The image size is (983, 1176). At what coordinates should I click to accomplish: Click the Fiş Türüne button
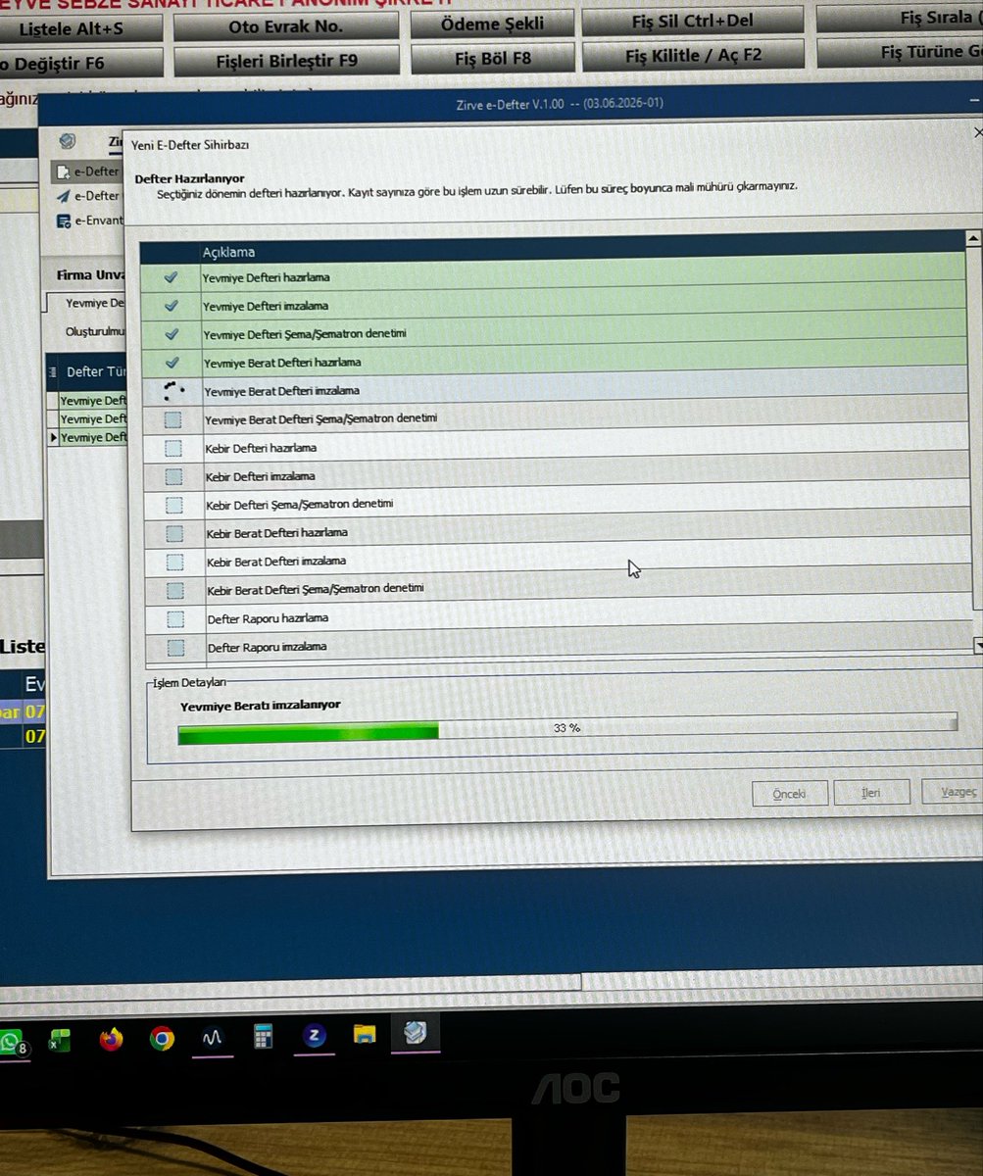[x=900, y=53]
